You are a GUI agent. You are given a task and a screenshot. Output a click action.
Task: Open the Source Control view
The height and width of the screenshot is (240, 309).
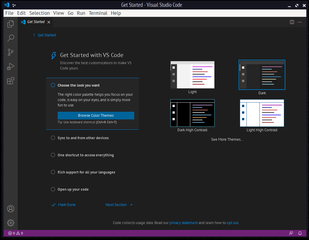(x=11, y=52)
